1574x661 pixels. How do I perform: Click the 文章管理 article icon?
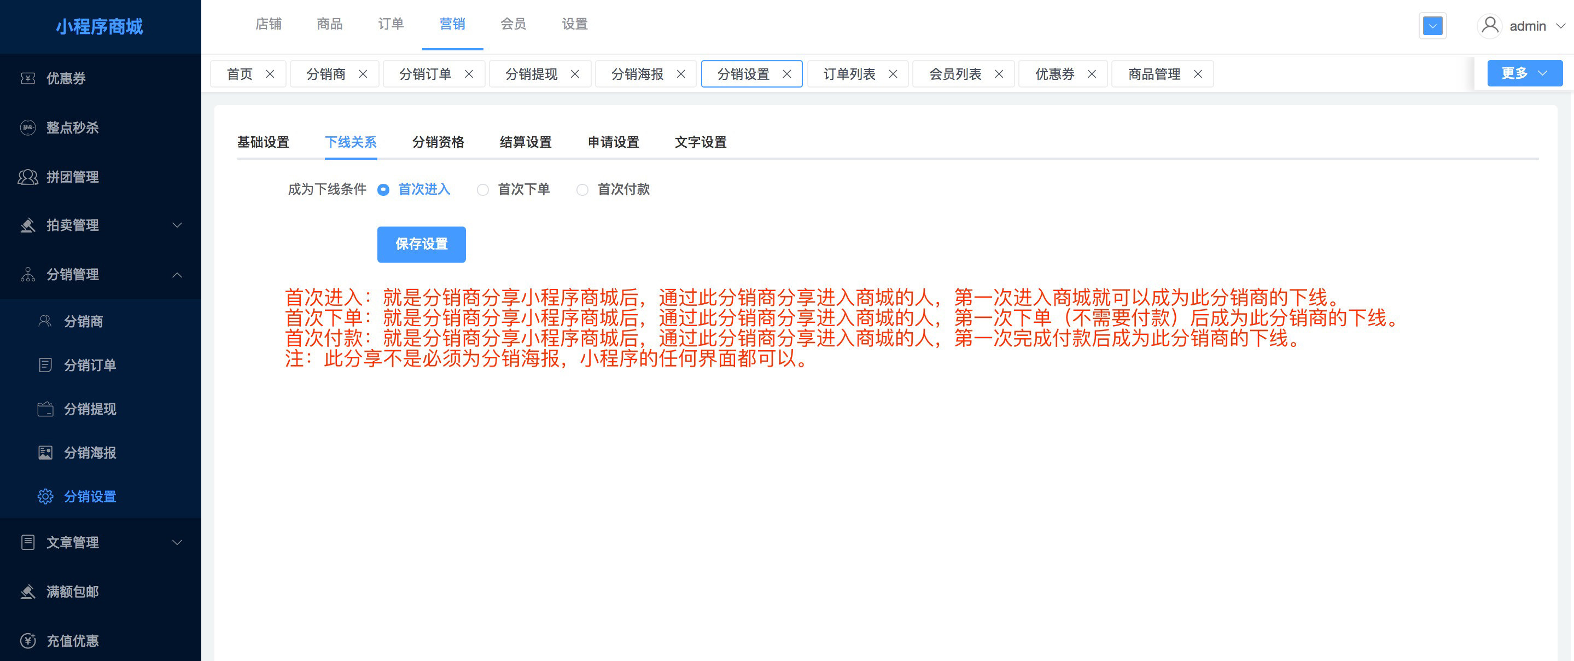point(28,542)
